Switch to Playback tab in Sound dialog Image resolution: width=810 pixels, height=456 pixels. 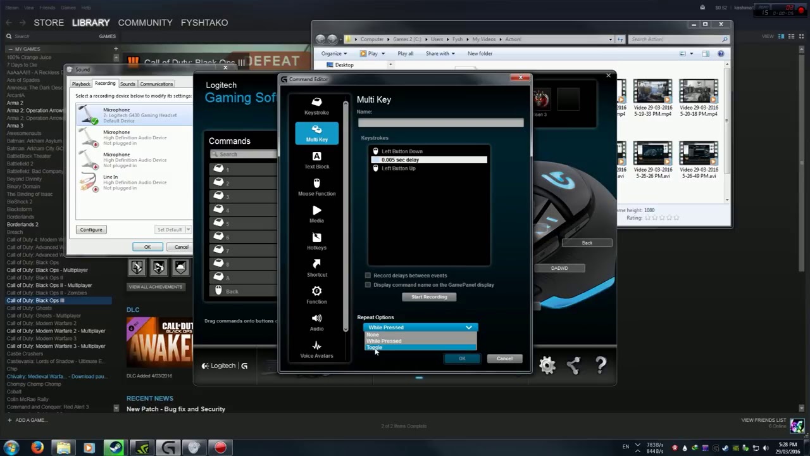(81, 84)
